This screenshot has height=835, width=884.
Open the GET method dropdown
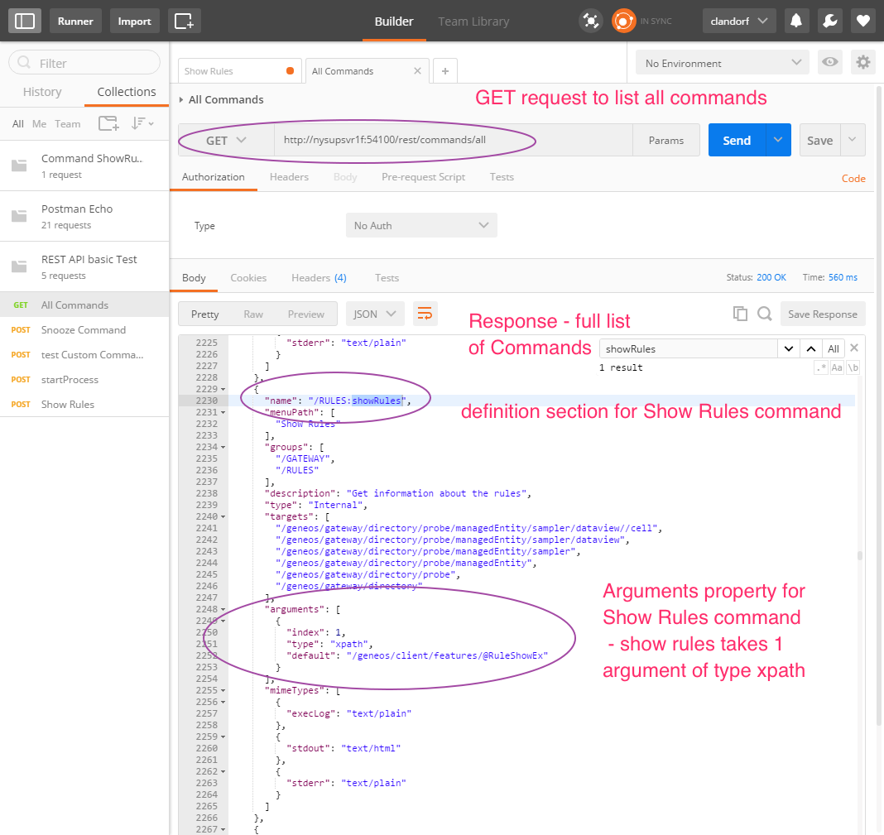point(226,141)
